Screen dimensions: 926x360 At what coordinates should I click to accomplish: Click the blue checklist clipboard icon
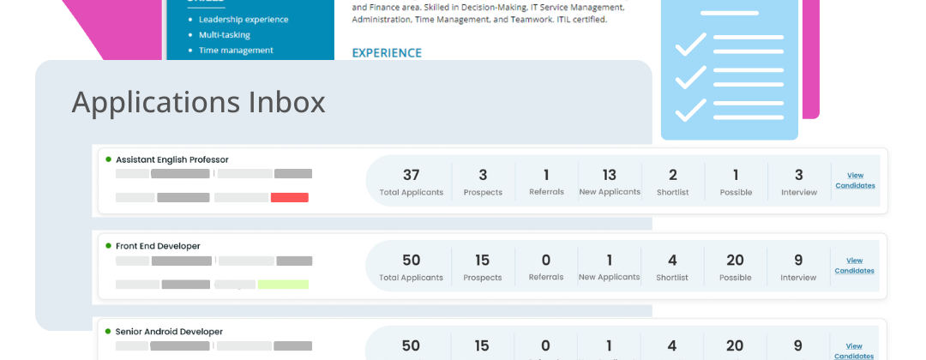(729, 69)
